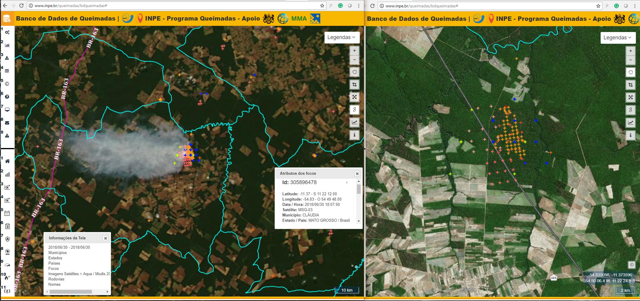The image size is (640, 301).
Task: Toggle the hand pan tool on left map
Action: 355,72
